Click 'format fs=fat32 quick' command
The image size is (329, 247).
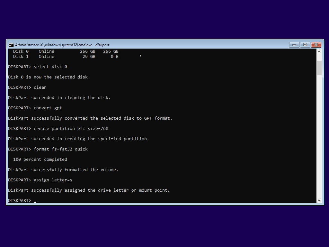(61, 149)
